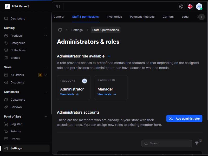Click the 8 badge on All Orders
The height and width of the screenshot is (156, 208).
click(x=40, y=75)
